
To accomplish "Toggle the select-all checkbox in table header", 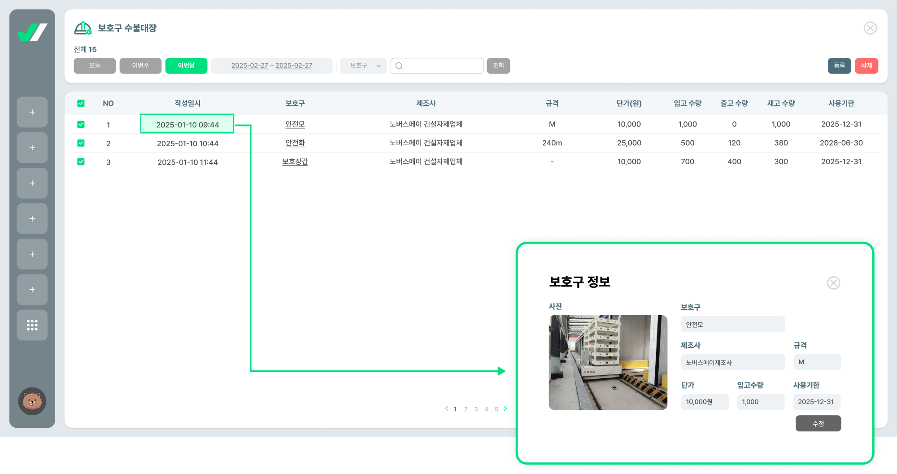I will click(81, 103).
